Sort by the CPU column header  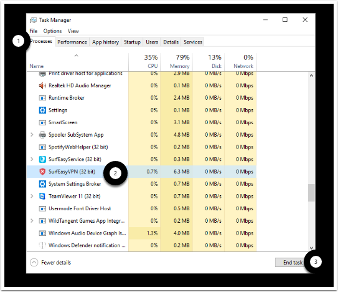[x=144, y=62]
